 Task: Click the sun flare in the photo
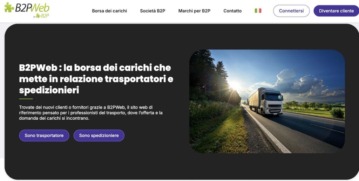tap(233, 85)
